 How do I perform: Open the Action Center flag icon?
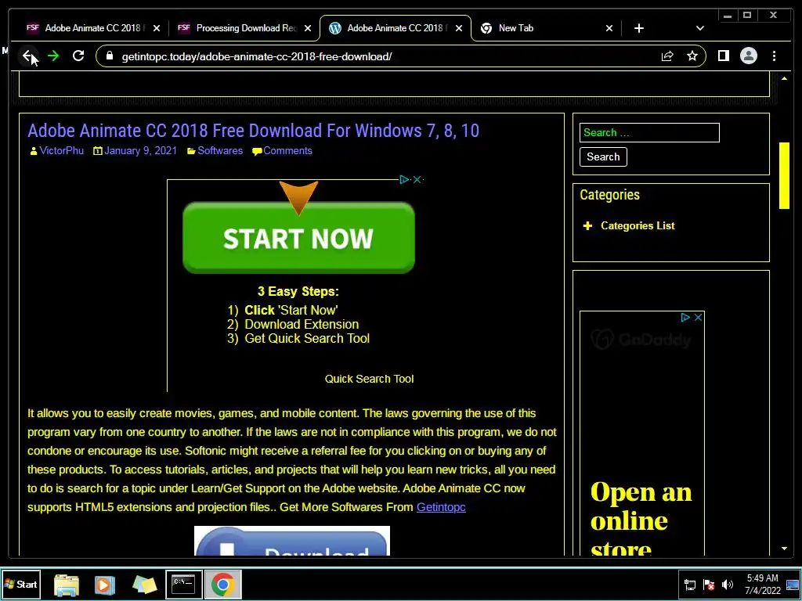(708, 585)
